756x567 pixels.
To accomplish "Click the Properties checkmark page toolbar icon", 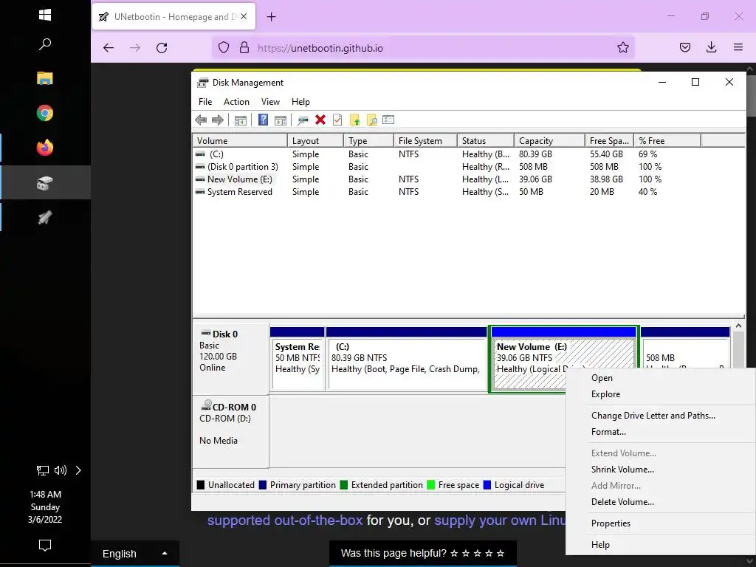I will point(337,120).
